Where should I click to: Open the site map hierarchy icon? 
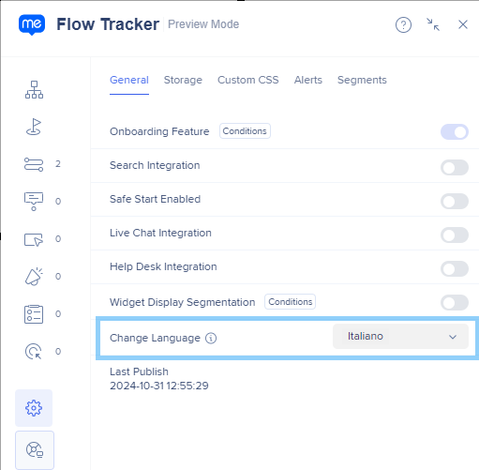click(34, 90)
